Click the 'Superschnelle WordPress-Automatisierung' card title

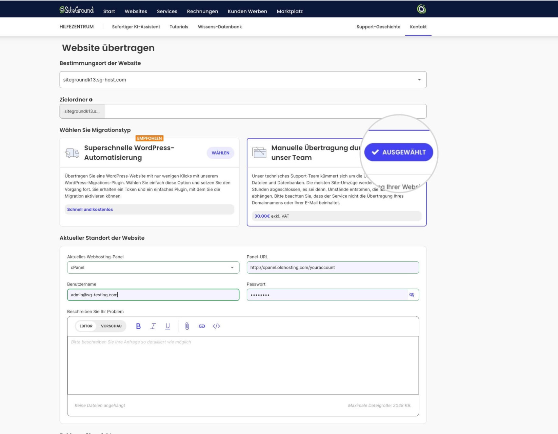(x=129, y=153)
